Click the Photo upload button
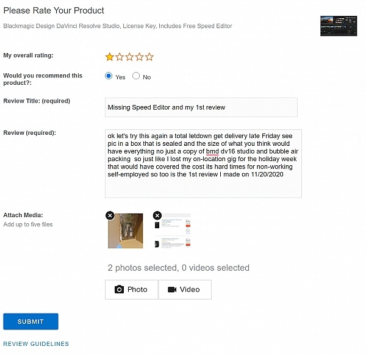The image size is (366, 355). click(x=131, y=290)
